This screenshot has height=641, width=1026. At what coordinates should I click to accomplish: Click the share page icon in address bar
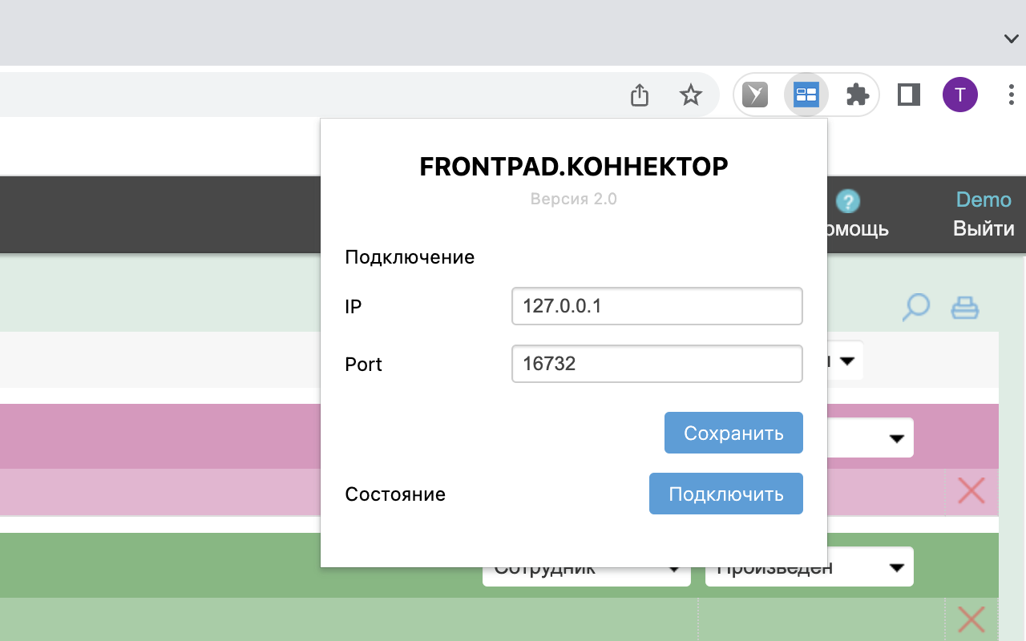tap(639, 95)
